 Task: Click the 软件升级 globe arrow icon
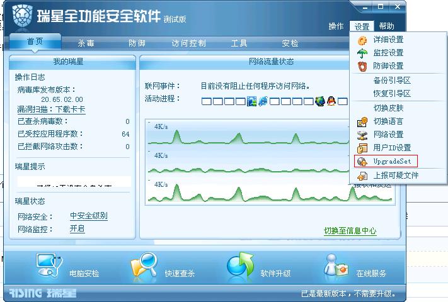[x=241, y=264]
